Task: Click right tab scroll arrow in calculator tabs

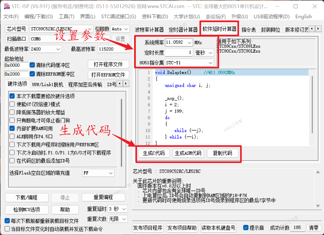Action: [x=318, y=29]
